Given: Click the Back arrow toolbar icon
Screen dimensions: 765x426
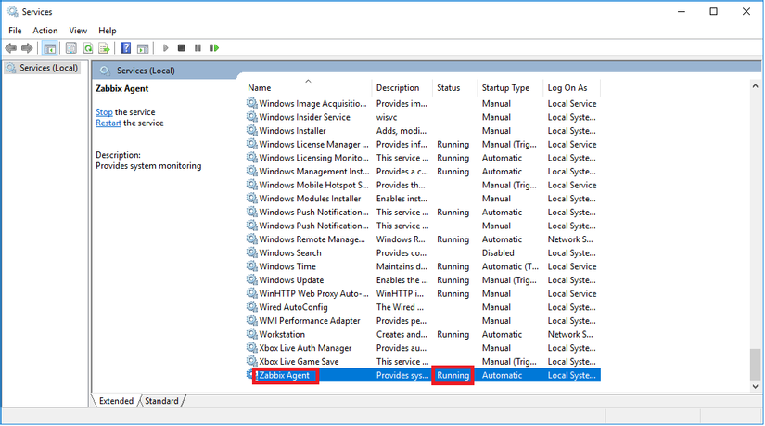Looking at the screenshot, I should (11, 48).
